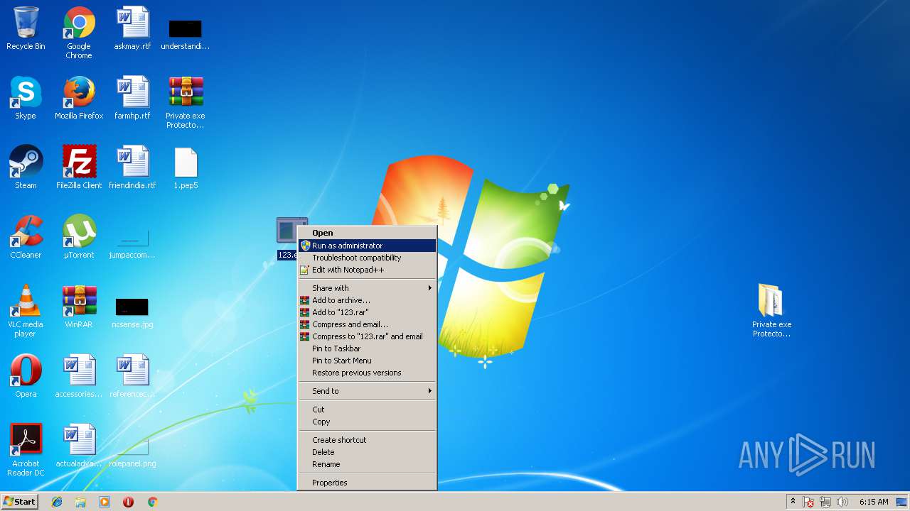Select the Mozilla Firefox desktop shortcut
Screen dimensions: 910x511
(x=79, y=98)
